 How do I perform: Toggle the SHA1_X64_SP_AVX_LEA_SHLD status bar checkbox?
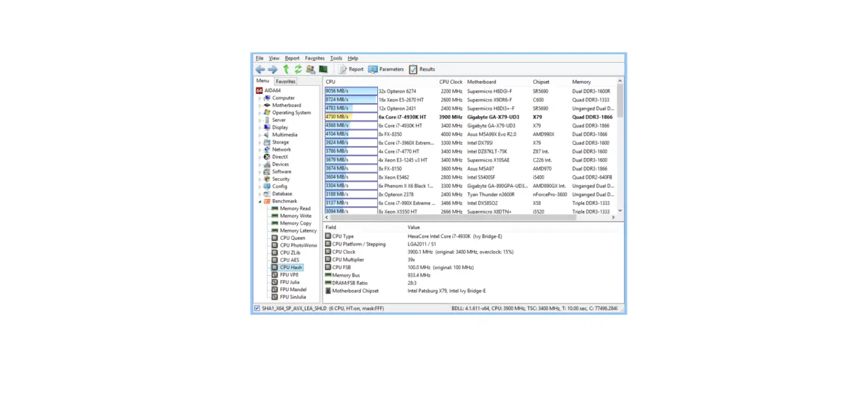257,308
